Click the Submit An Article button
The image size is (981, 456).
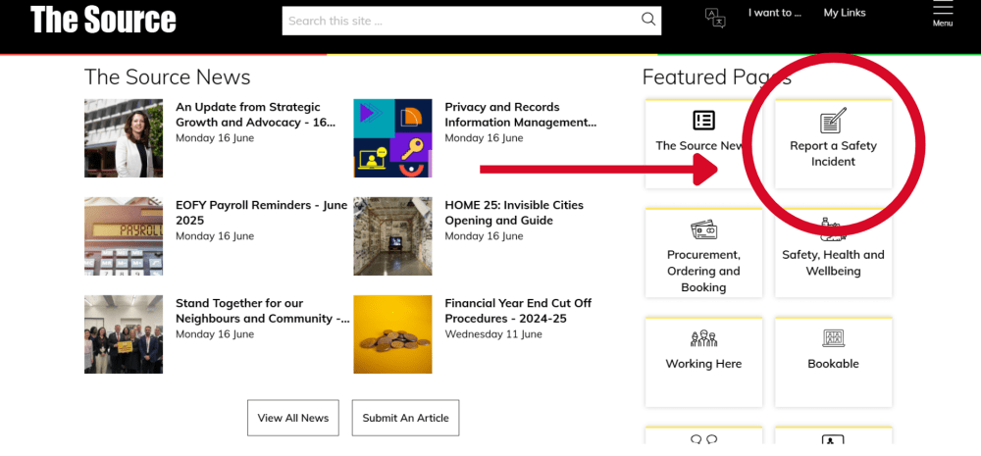[x=405, y=418]
